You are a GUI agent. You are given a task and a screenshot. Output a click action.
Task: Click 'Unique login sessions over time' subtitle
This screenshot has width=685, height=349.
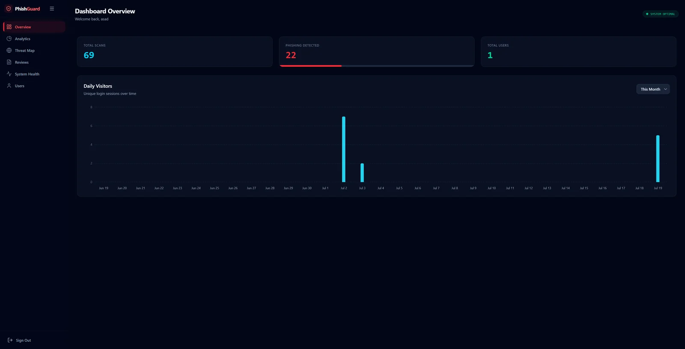coord(110,94)
